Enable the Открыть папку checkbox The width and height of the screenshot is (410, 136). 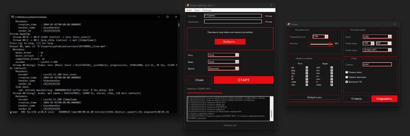pyautogui.click(x=347, y=72)
